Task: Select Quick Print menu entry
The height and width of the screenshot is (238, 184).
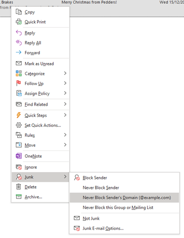Action: (x=40, y=22)
